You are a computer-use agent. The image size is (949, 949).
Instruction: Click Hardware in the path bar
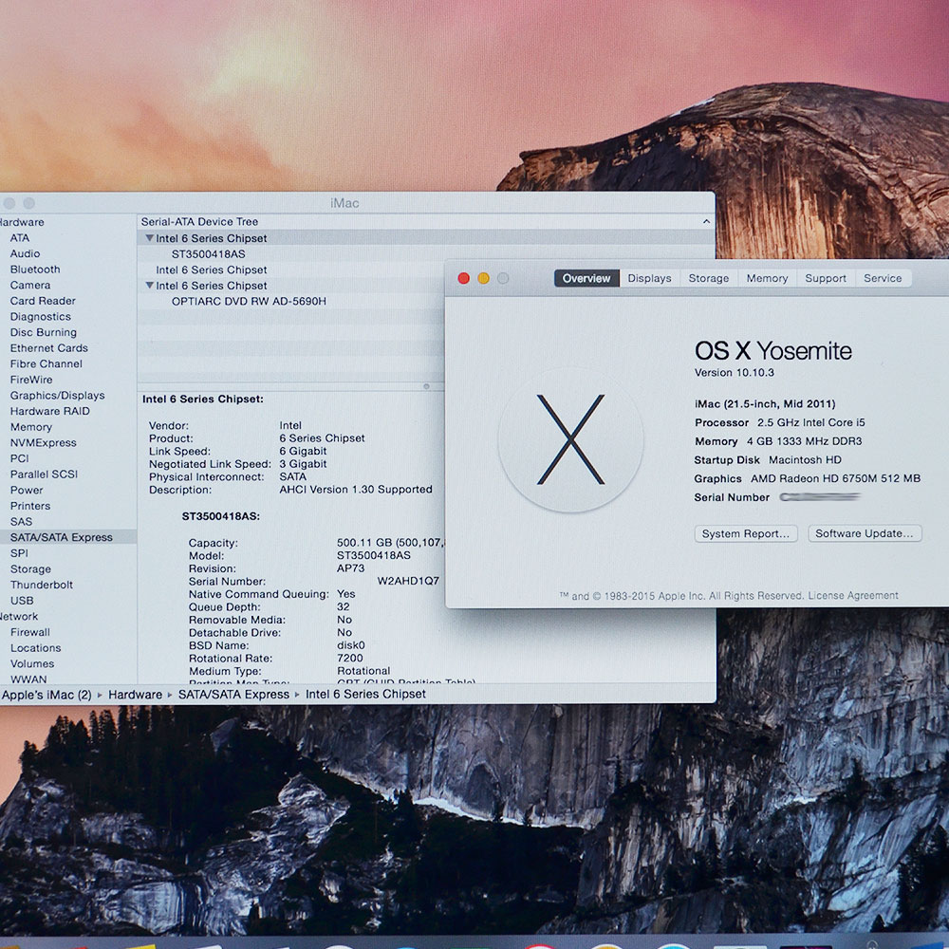click(135, 695)
